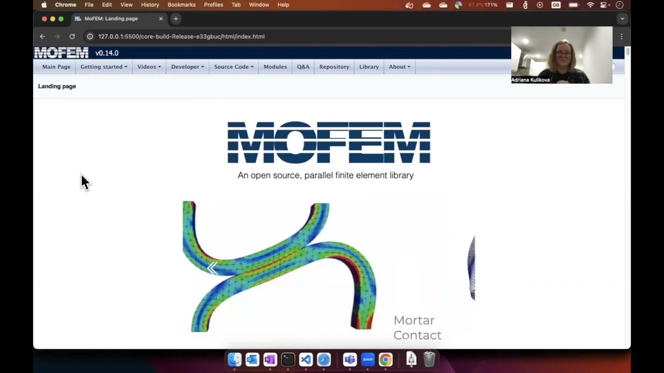Open Chrome three-dot menu
The image size is (664, 373).
pos(621,36)
